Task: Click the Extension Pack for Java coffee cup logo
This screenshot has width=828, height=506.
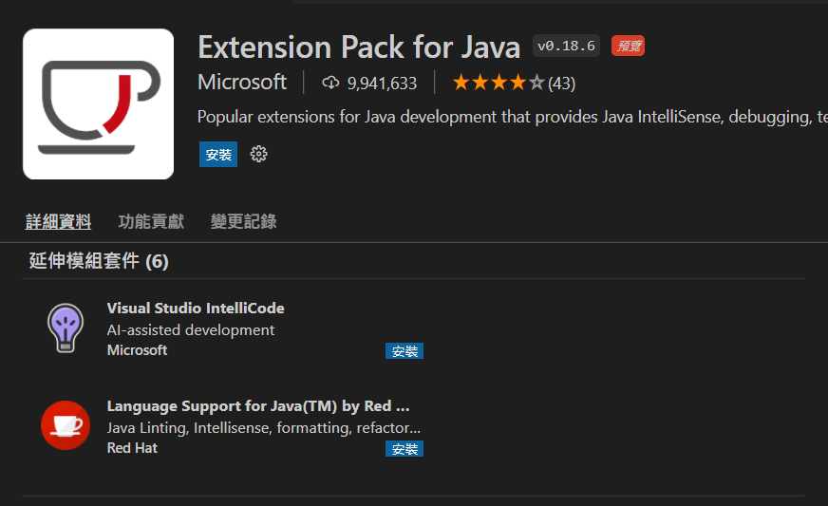Action: coord(98,104)
